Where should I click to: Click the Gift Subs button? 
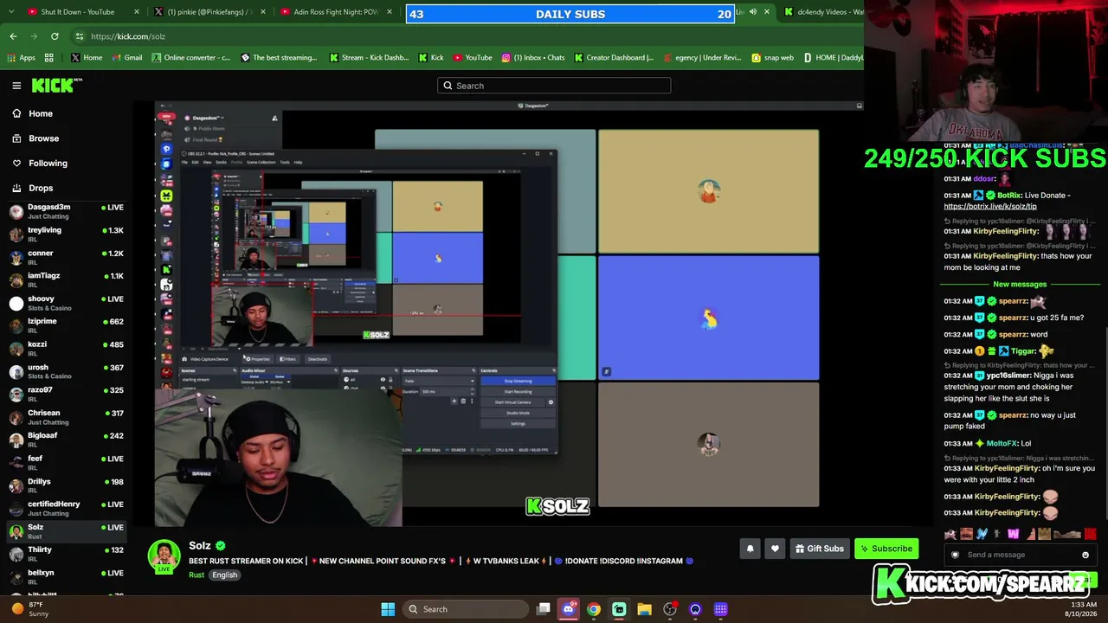pyautogui.click(x=819, y=549)
